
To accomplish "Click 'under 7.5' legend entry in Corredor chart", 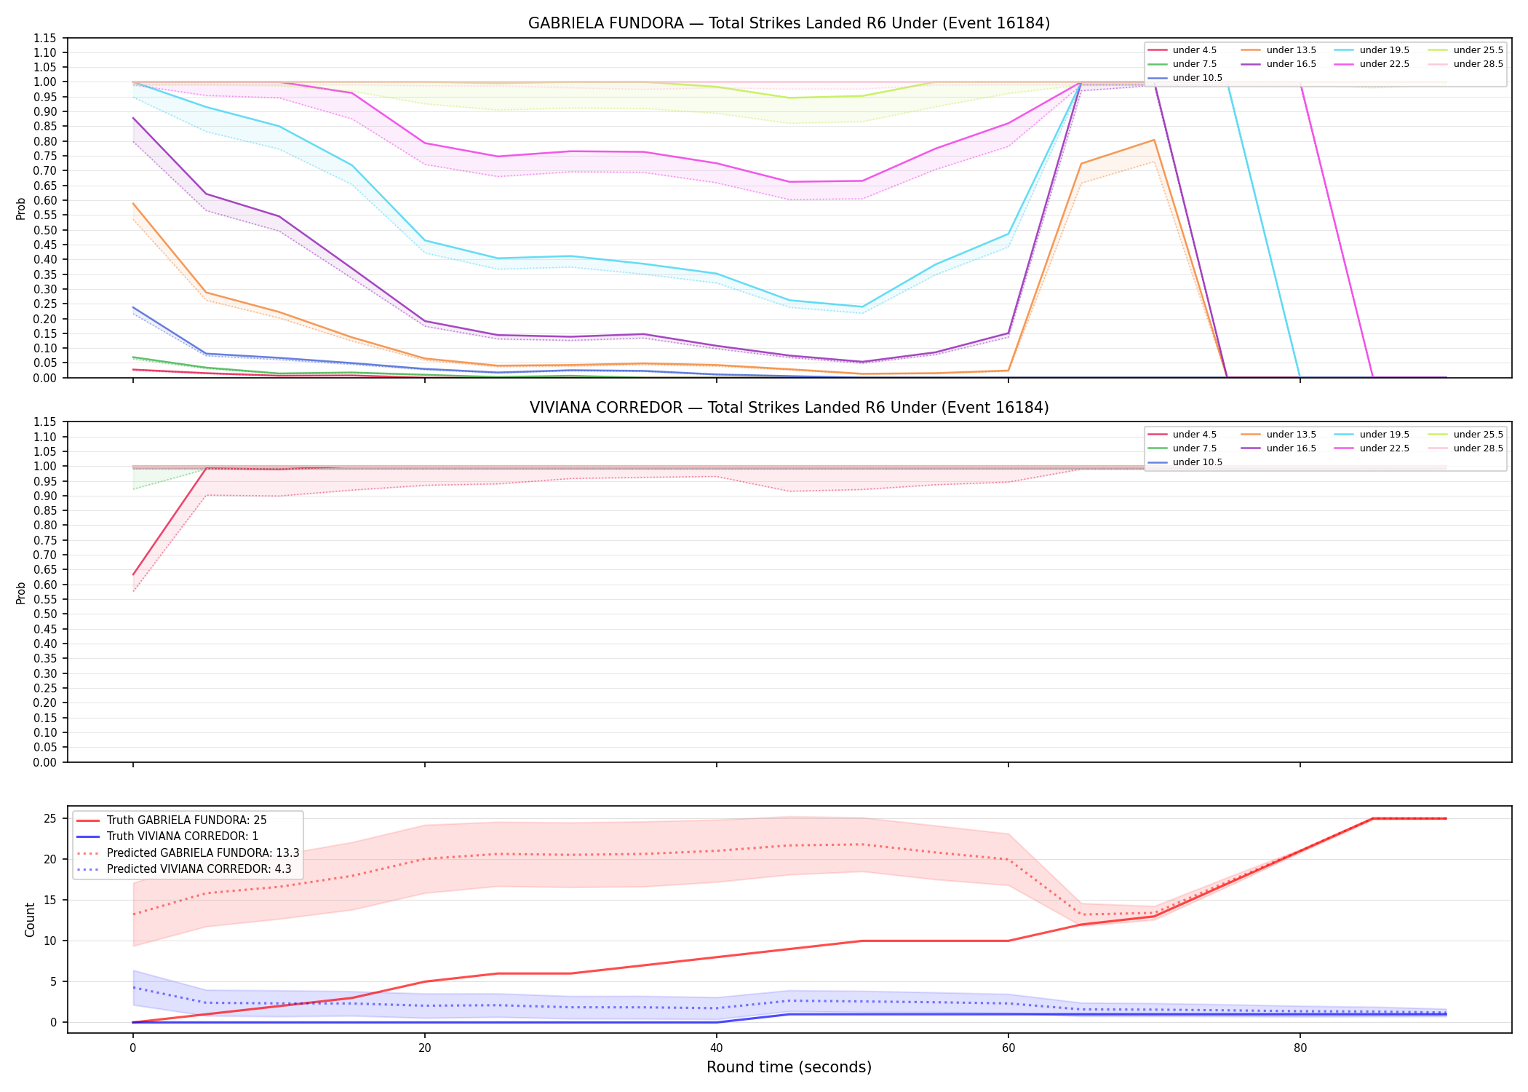I will (x=1182, y=448).
